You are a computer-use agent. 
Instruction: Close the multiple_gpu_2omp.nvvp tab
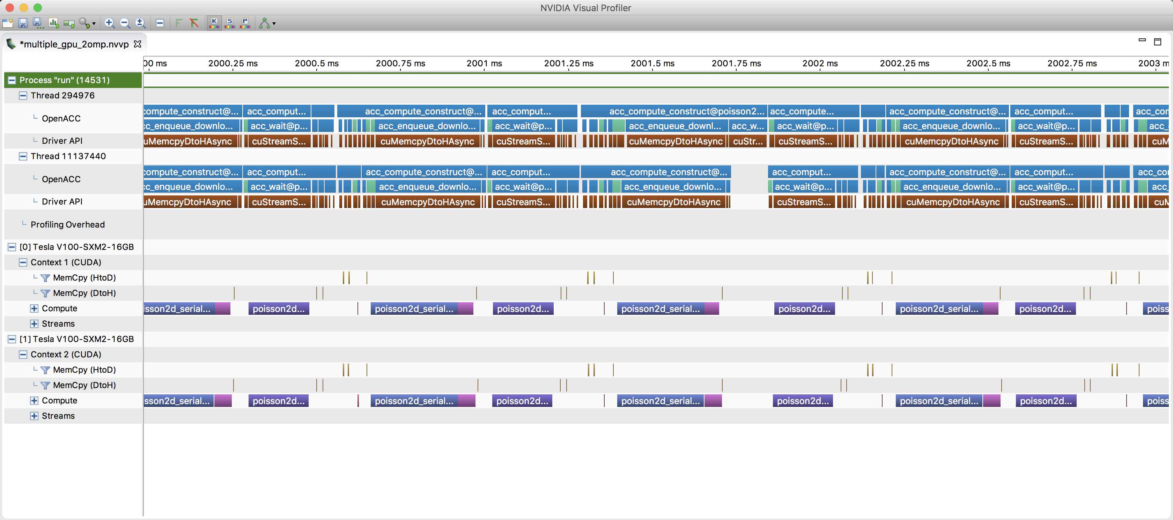(138, 44)
